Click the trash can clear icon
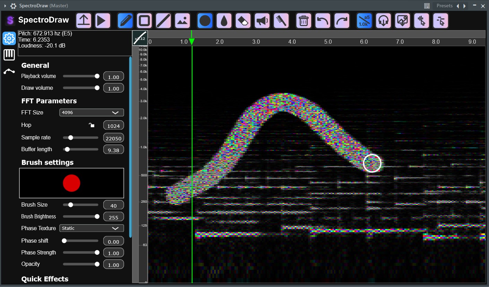489x287 pixels. 304,21
